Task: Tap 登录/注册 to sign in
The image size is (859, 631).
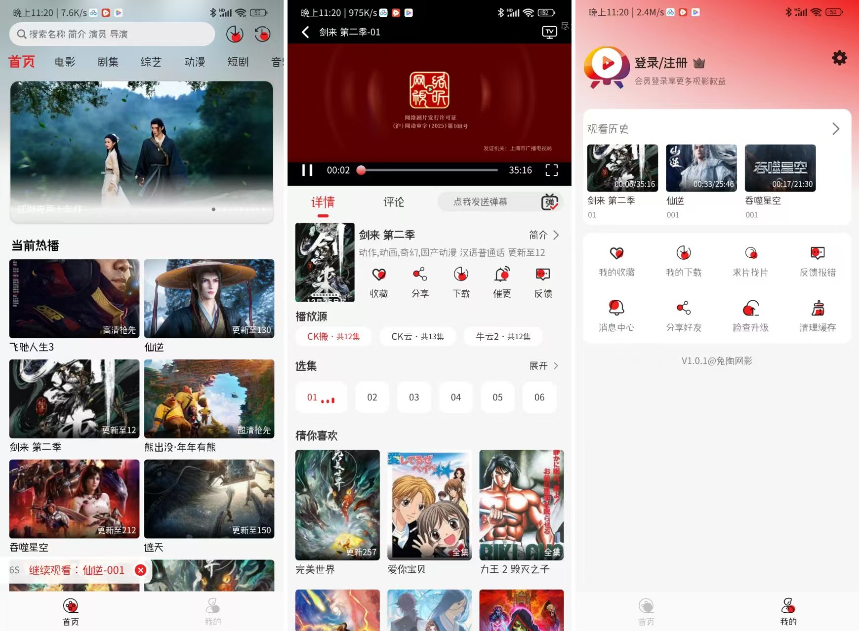Action: (661, 63)
